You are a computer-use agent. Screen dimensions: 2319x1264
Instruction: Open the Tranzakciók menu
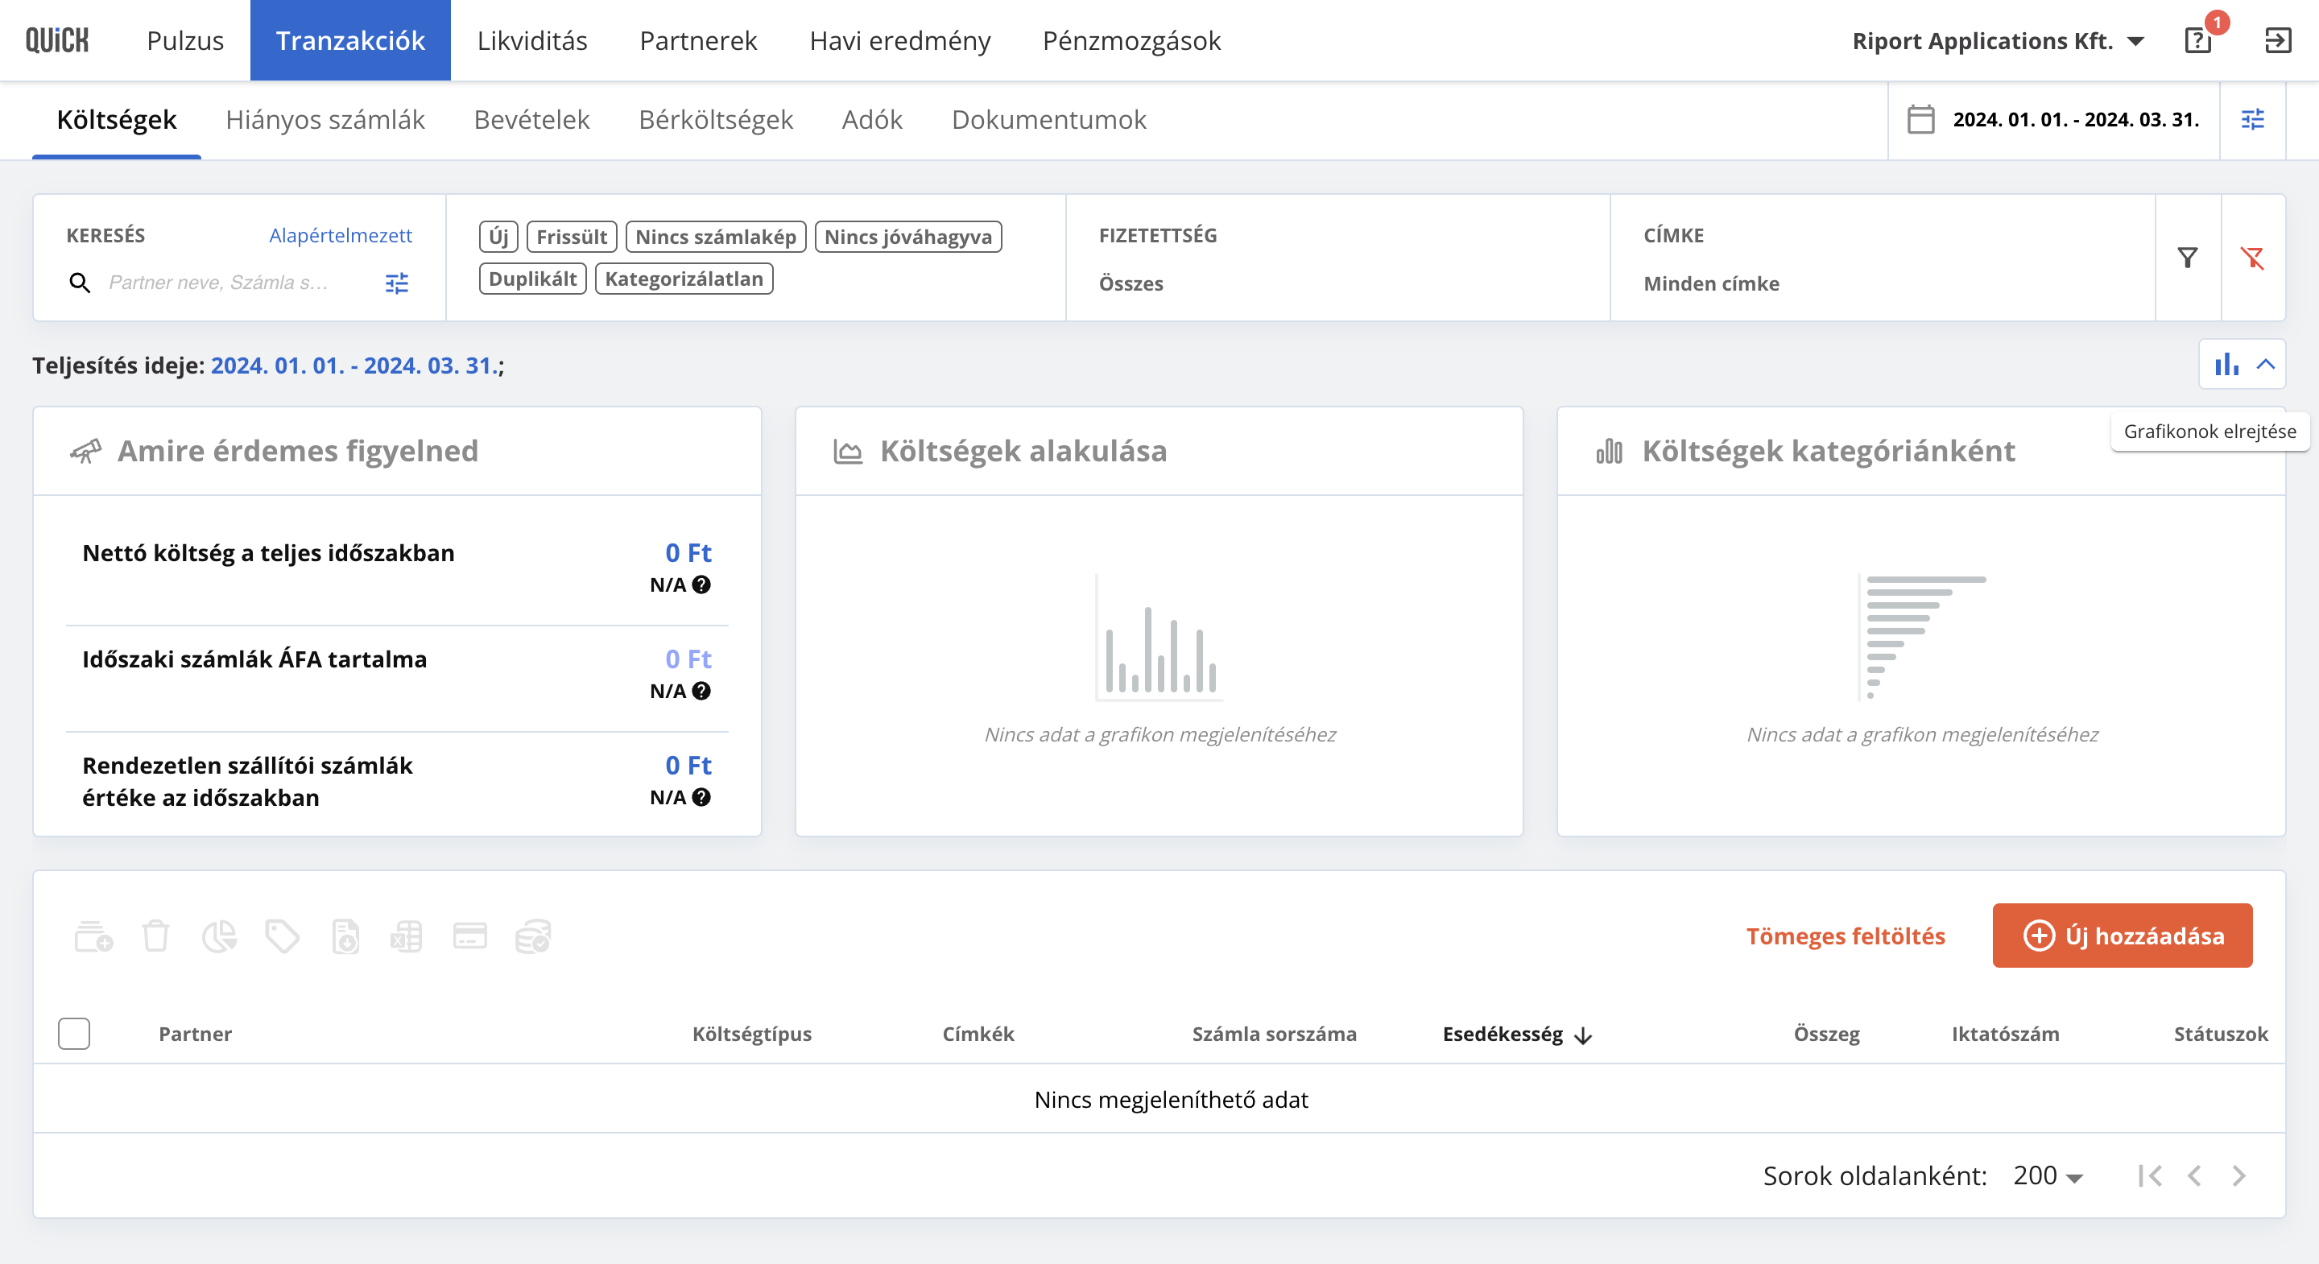[x=350, y=40]
